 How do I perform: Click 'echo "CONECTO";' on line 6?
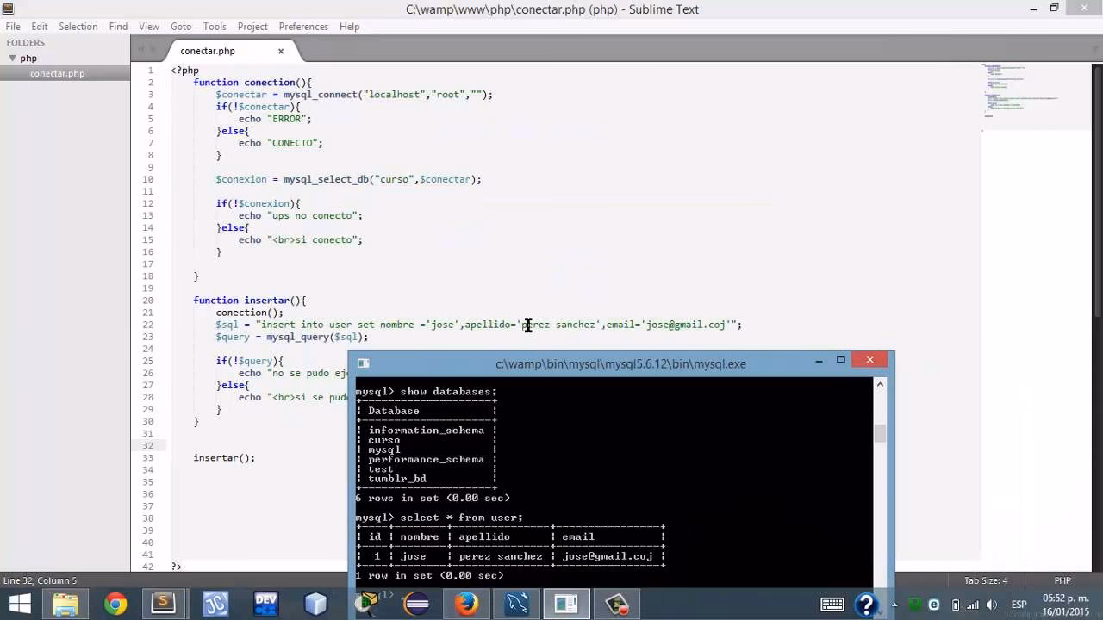(281, 143)
